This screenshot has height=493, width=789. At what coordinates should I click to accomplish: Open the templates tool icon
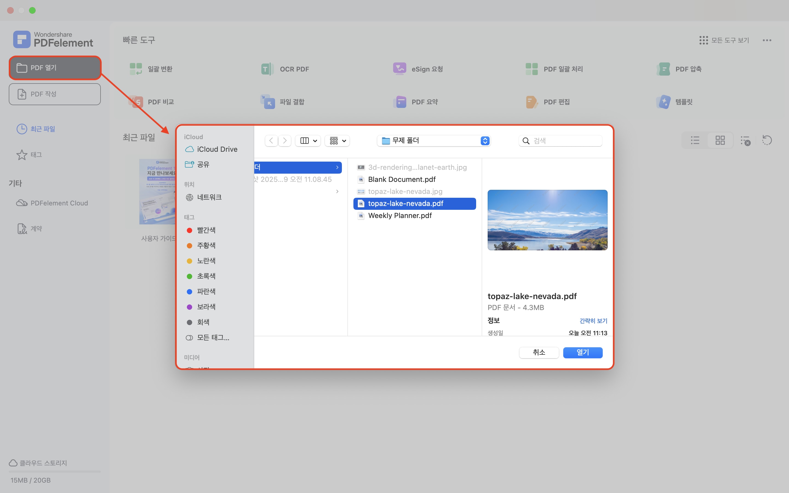coord(664,102)
